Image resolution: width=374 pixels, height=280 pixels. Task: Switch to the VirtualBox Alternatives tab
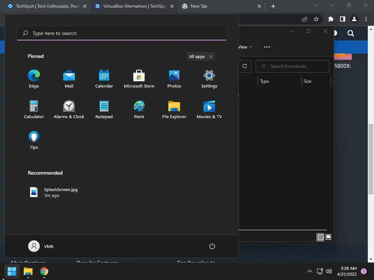134,6
